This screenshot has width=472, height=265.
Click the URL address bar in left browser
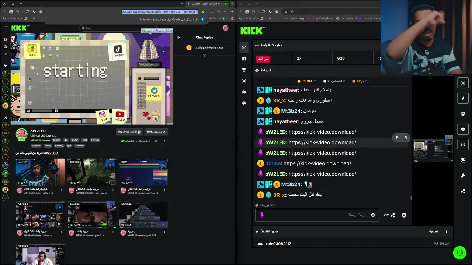tap(160, 11)
